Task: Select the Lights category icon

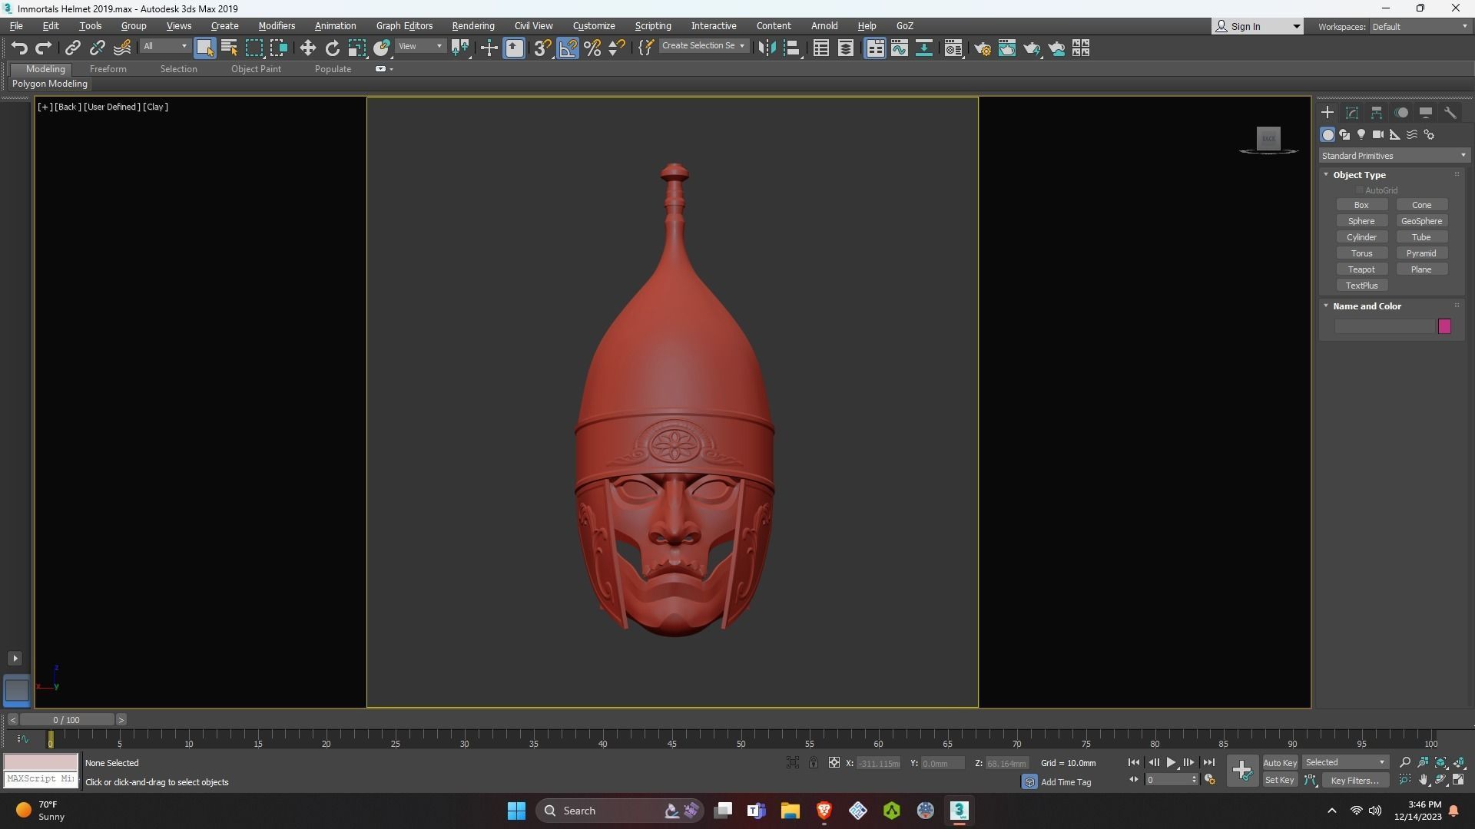Action: click(x=1361, y=134)
